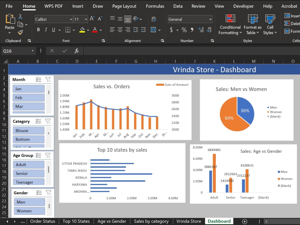Expand the Name Box dropdown
The width and height of the screenshot is (300, 225).
[x=32, y=51]
